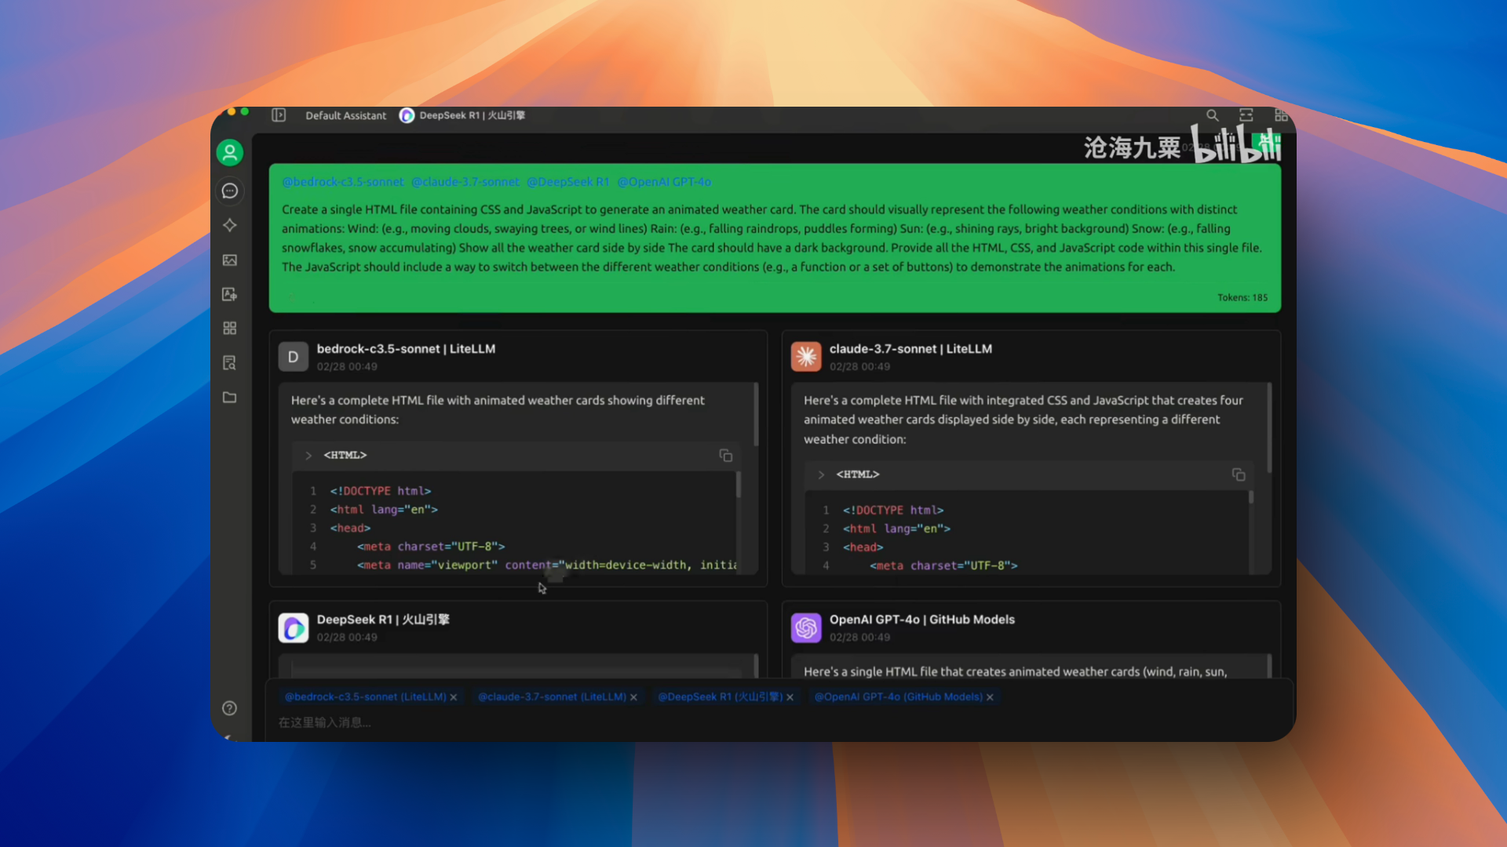1507x847 pixels.
Task: Collapse the HTML code block chevron under claude-3.7-sonnet
Action: (821, 474)
